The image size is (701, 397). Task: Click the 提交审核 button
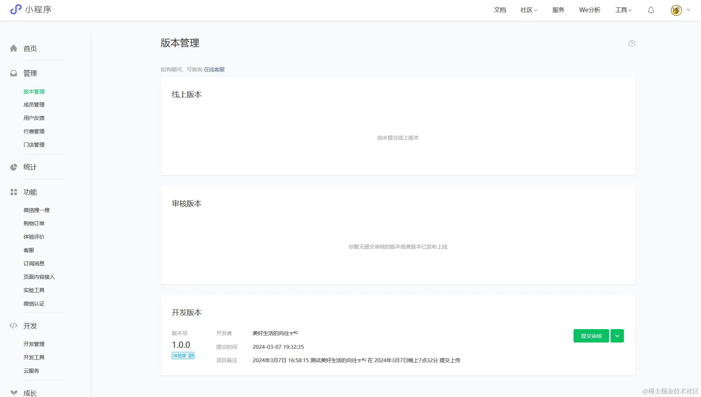tap(591, 336)
